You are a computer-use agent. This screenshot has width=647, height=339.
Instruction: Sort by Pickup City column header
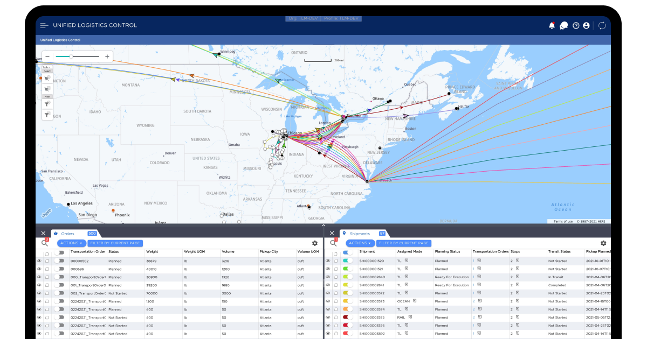click(269, 251)
